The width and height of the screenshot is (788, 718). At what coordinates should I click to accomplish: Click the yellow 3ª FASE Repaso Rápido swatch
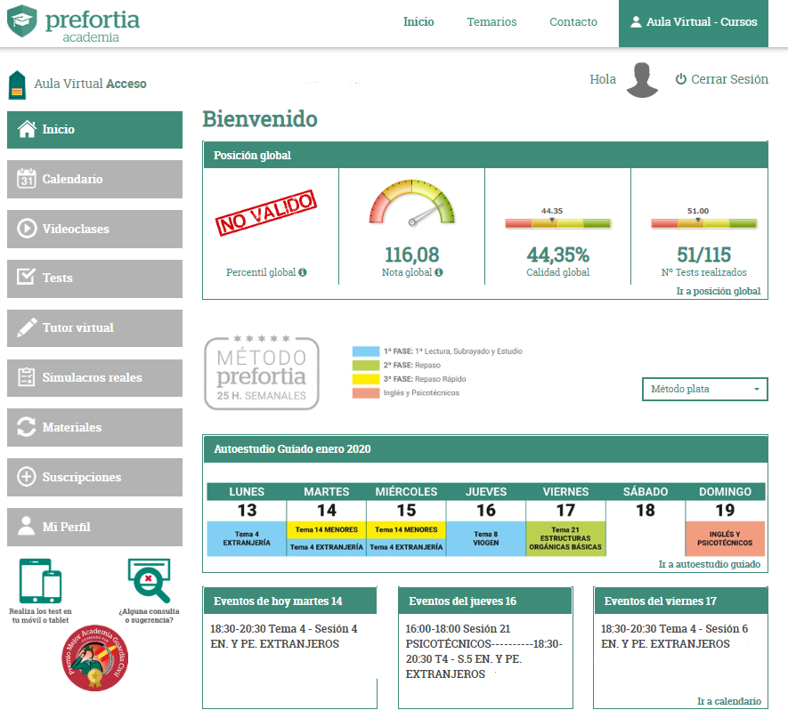point(366,379)
